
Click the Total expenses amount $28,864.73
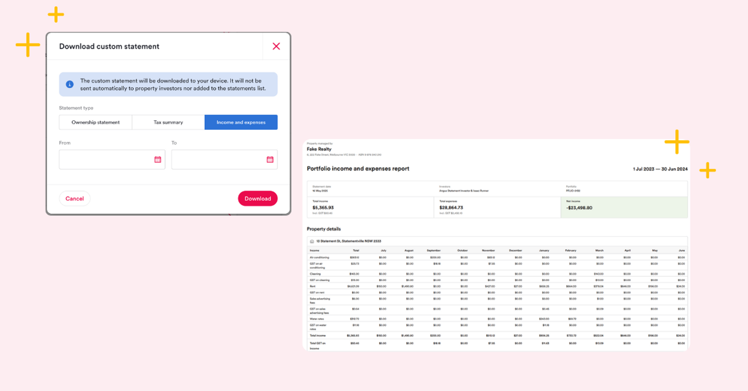pos(451,208)
